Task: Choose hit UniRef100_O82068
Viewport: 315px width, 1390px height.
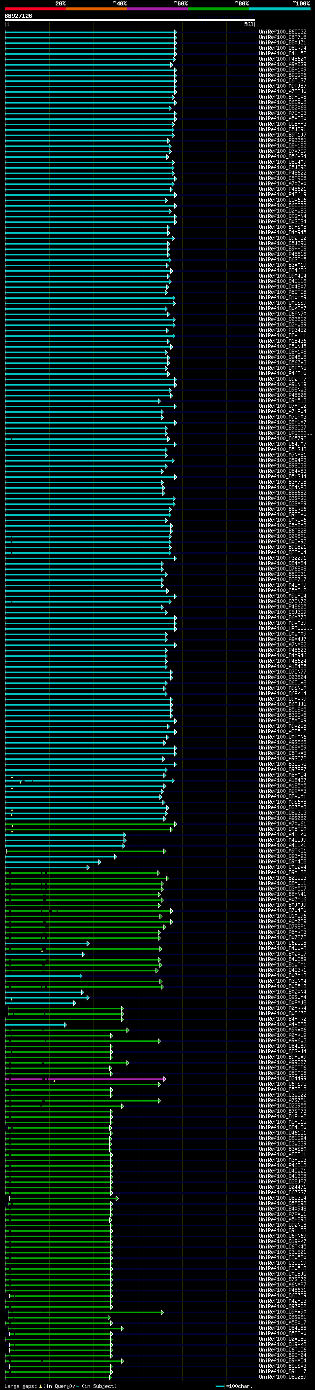Action: tap(283, 108)
